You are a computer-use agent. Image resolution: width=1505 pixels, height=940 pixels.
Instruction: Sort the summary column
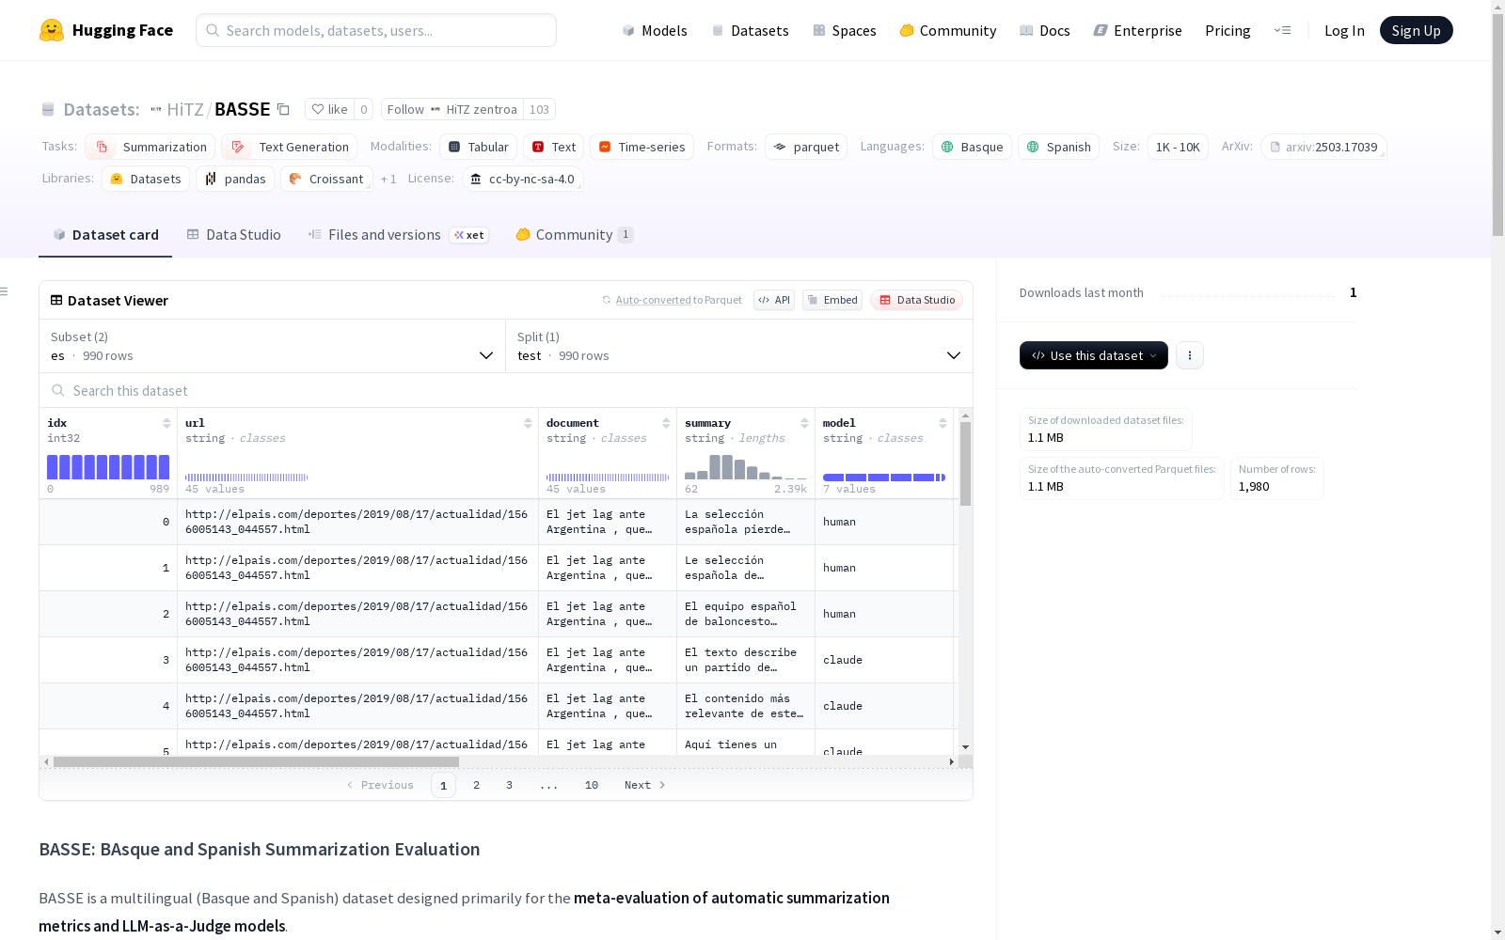pos(804,423)
